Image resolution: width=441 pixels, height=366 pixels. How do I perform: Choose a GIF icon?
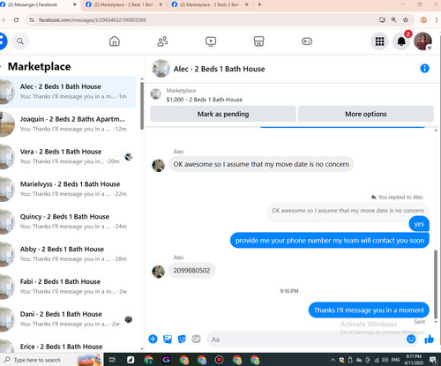(196, 339)
